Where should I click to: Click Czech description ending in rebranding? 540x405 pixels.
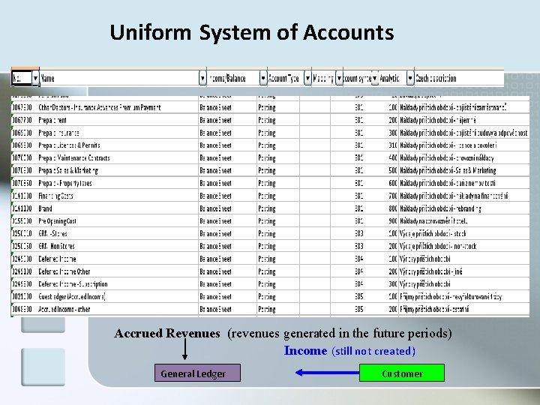click(x=440, y=208)
